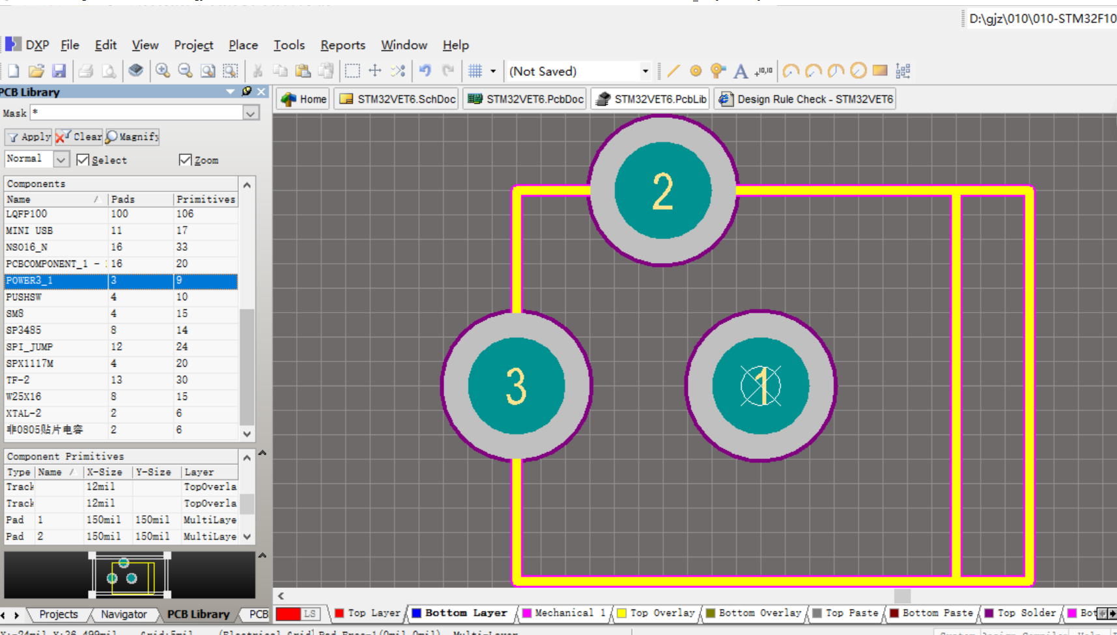
Task: Select the Place String text tool
Action: (741, 71)
